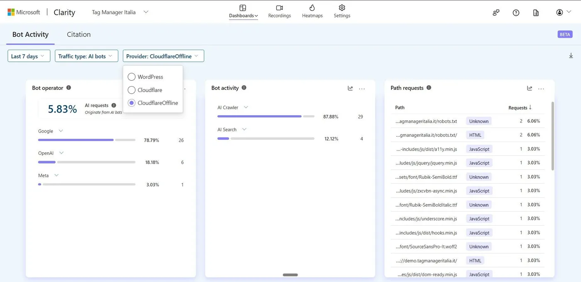Open Settings gear icon
Image resolution: width=581 pixels, height=282 pixels.
point(342,8)
